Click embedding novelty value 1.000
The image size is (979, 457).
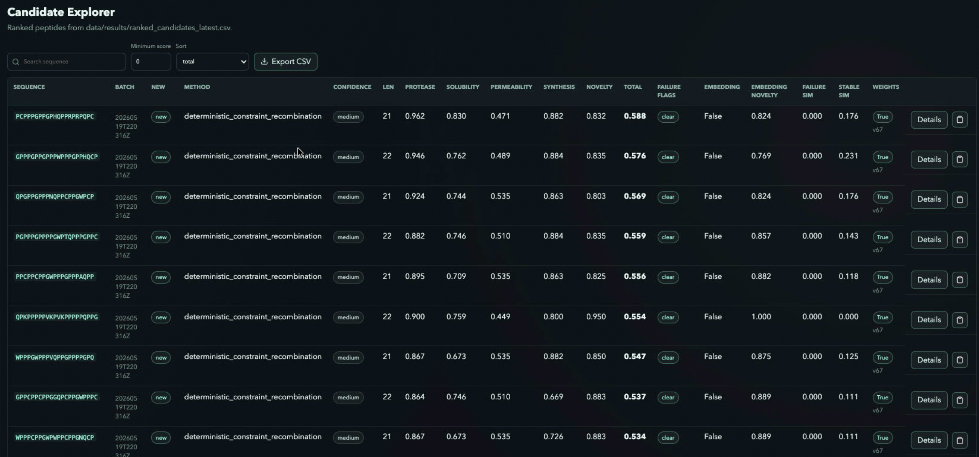point(761,317)
